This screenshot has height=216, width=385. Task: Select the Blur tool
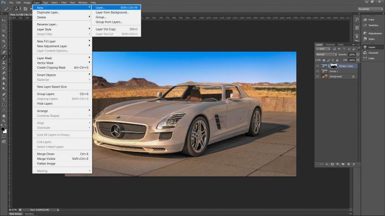tap(4, 83)
